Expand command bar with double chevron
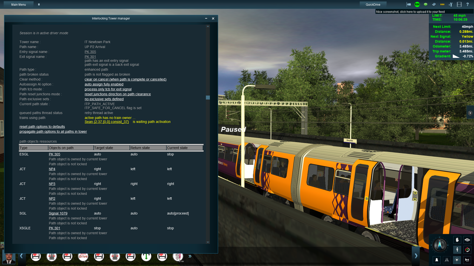 190,256
